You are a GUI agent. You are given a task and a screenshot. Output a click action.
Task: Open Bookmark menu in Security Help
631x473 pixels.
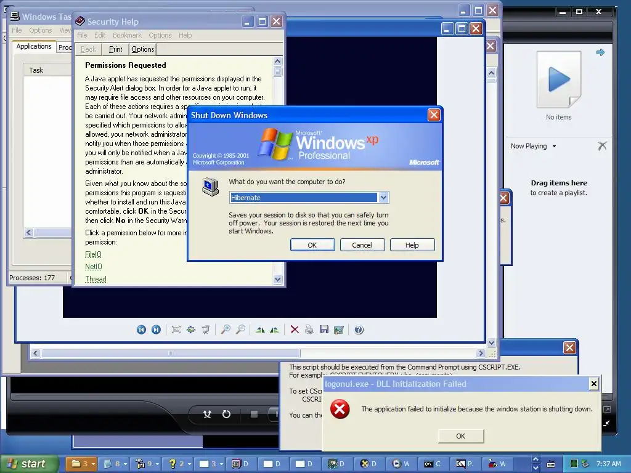[127, 35]
